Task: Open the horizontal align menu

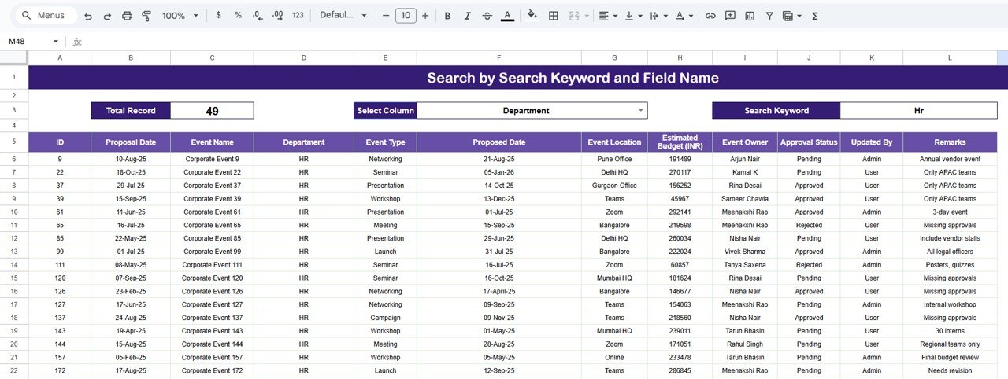Action: 606,16
